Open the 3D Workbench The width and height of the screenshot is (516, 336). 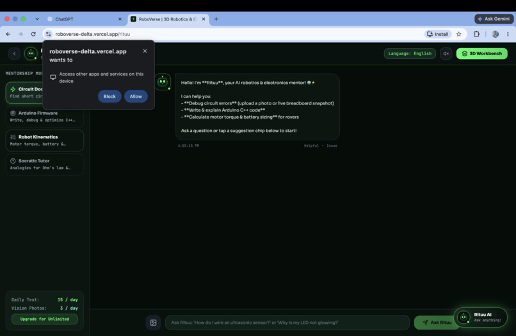click(482, 53)
